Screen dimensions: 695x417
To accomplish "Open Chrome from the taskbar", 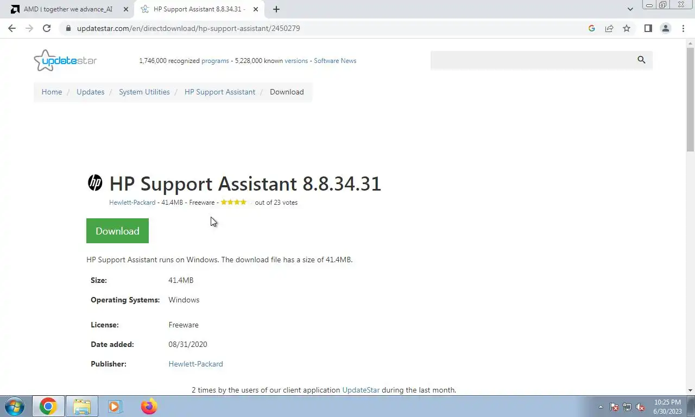I will 48,406.
